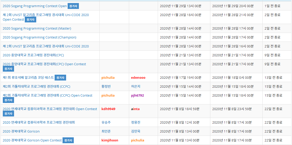Open 2020 연세대학교 컴퓨터과학과 Open Contest link
Screen dimensions: 292x145
pos(50,109)
